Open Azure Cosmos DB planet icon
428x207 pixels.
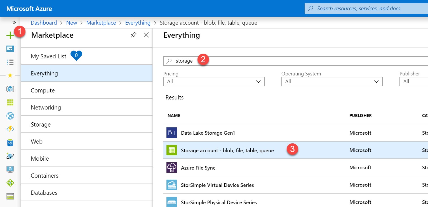(10, 156)
